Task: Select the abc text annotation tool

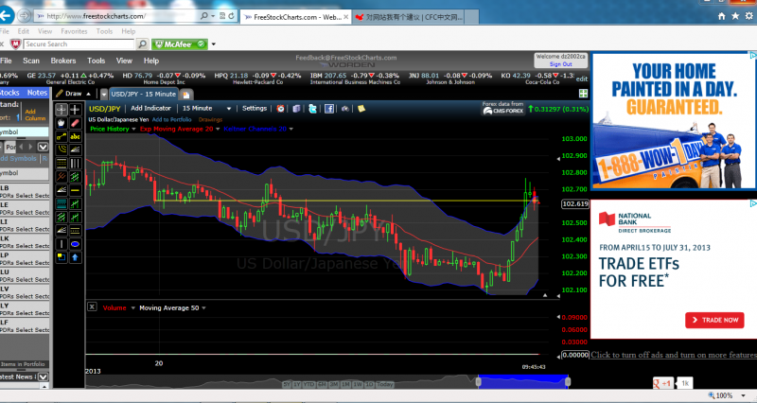Action: tap(75, 136)
